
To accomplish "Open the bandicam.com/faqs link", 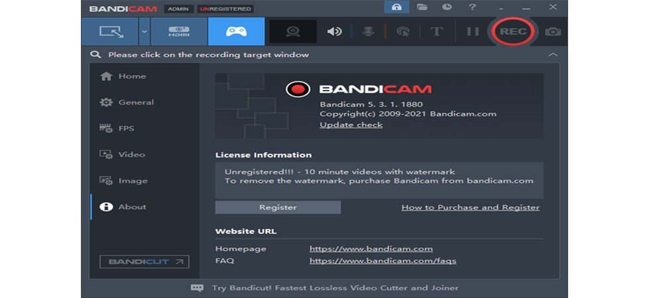I will tap(383, 261).
